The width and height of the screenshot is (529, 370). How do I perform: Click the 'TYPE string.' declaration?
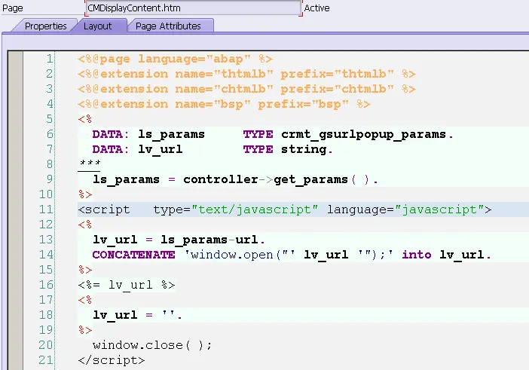pyautogui.click(x=288, y=149)
